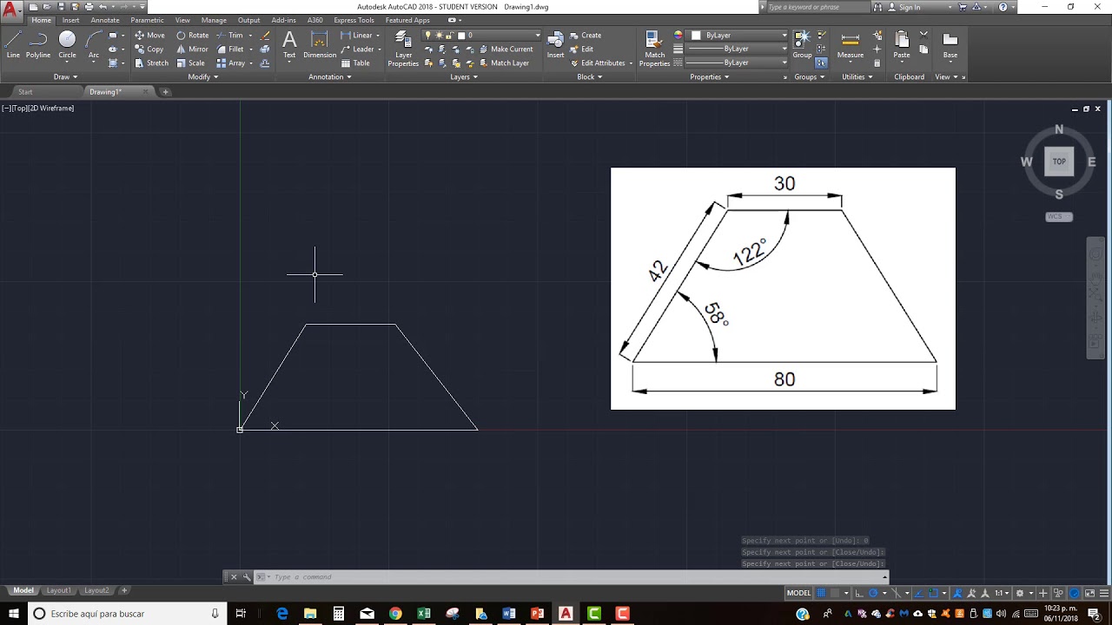Click Make Current layer button
The width and height of the screenshot is (1112, 625).
click(505, 49)
